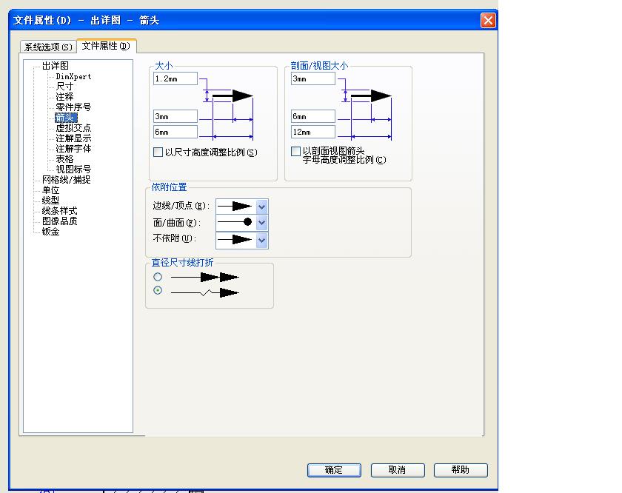This screenshot has height=493, width=622.
Task: Click the 确定 button
Action: pos(334,470)
